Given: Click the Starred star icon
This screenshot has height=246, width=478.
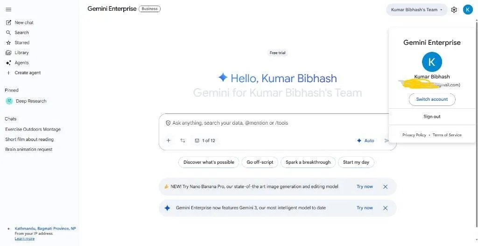Looking at the screenshot, I should (x=8, y=42).
